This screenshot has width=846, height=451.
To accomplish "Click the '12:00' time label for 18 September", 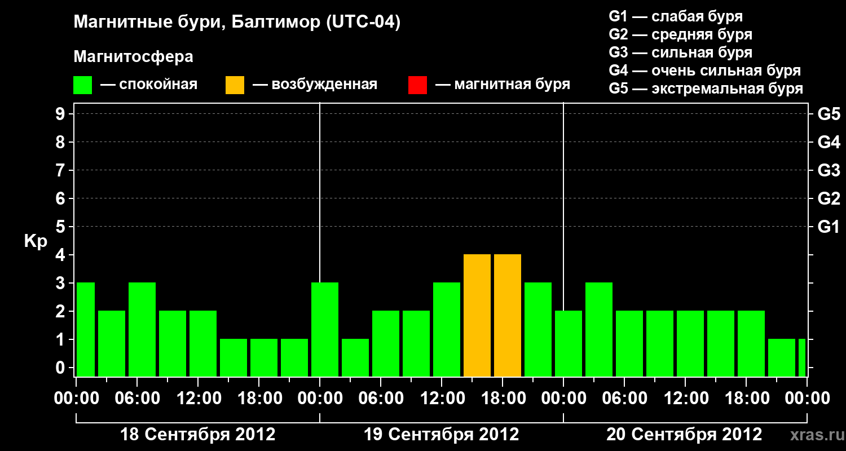I will point(198,399).
